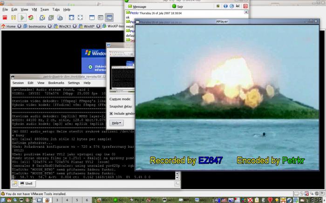Open the Team menu in VMware
Image resolution: width=326 pixels, height=203 pixels.
(45, 10)
